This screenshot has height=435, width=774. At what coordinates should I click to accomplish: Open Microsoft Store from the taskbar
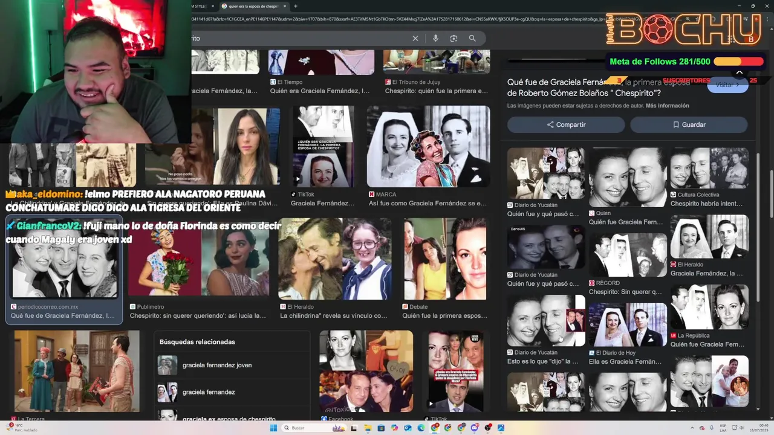[381, 428]
